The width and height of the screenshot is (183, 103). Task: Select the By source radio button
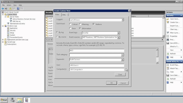click(x=57, y=37)
